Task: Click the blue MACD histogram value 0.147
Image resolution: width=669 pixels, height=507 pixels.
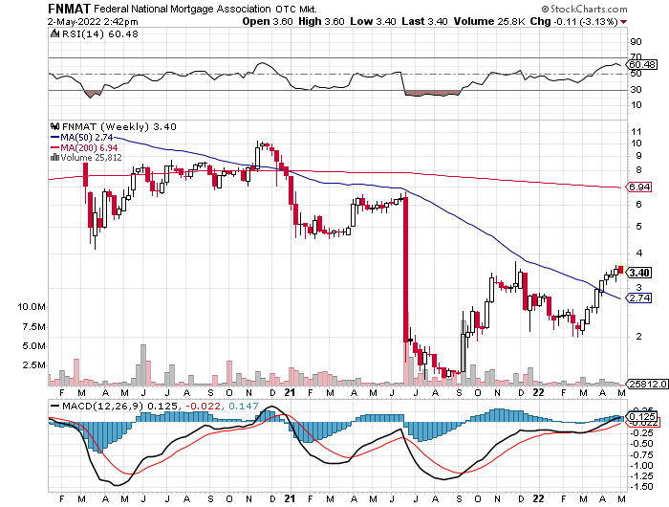Action: pyautogui.click(x=243, y=406)
